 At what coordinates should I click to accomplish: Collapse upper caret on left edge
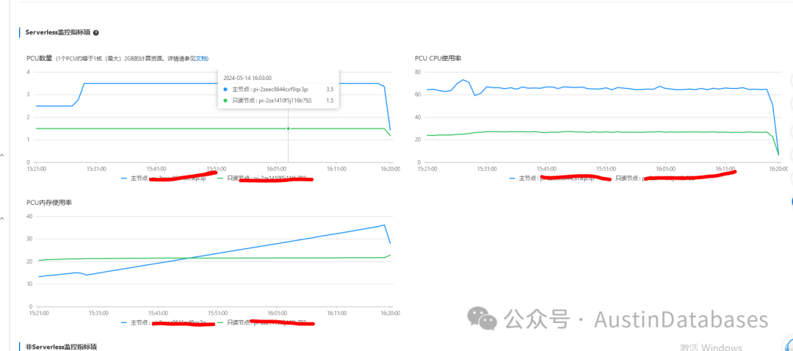point(2,155)
